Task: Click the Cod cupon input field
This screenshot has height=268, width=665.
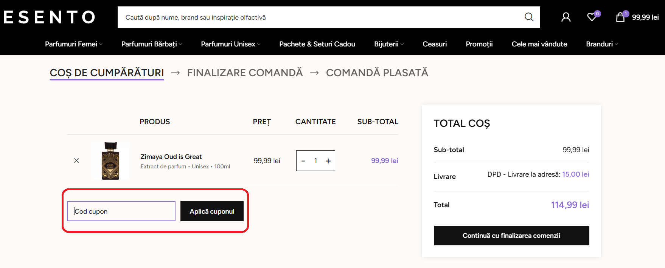Action: point(121,211)
